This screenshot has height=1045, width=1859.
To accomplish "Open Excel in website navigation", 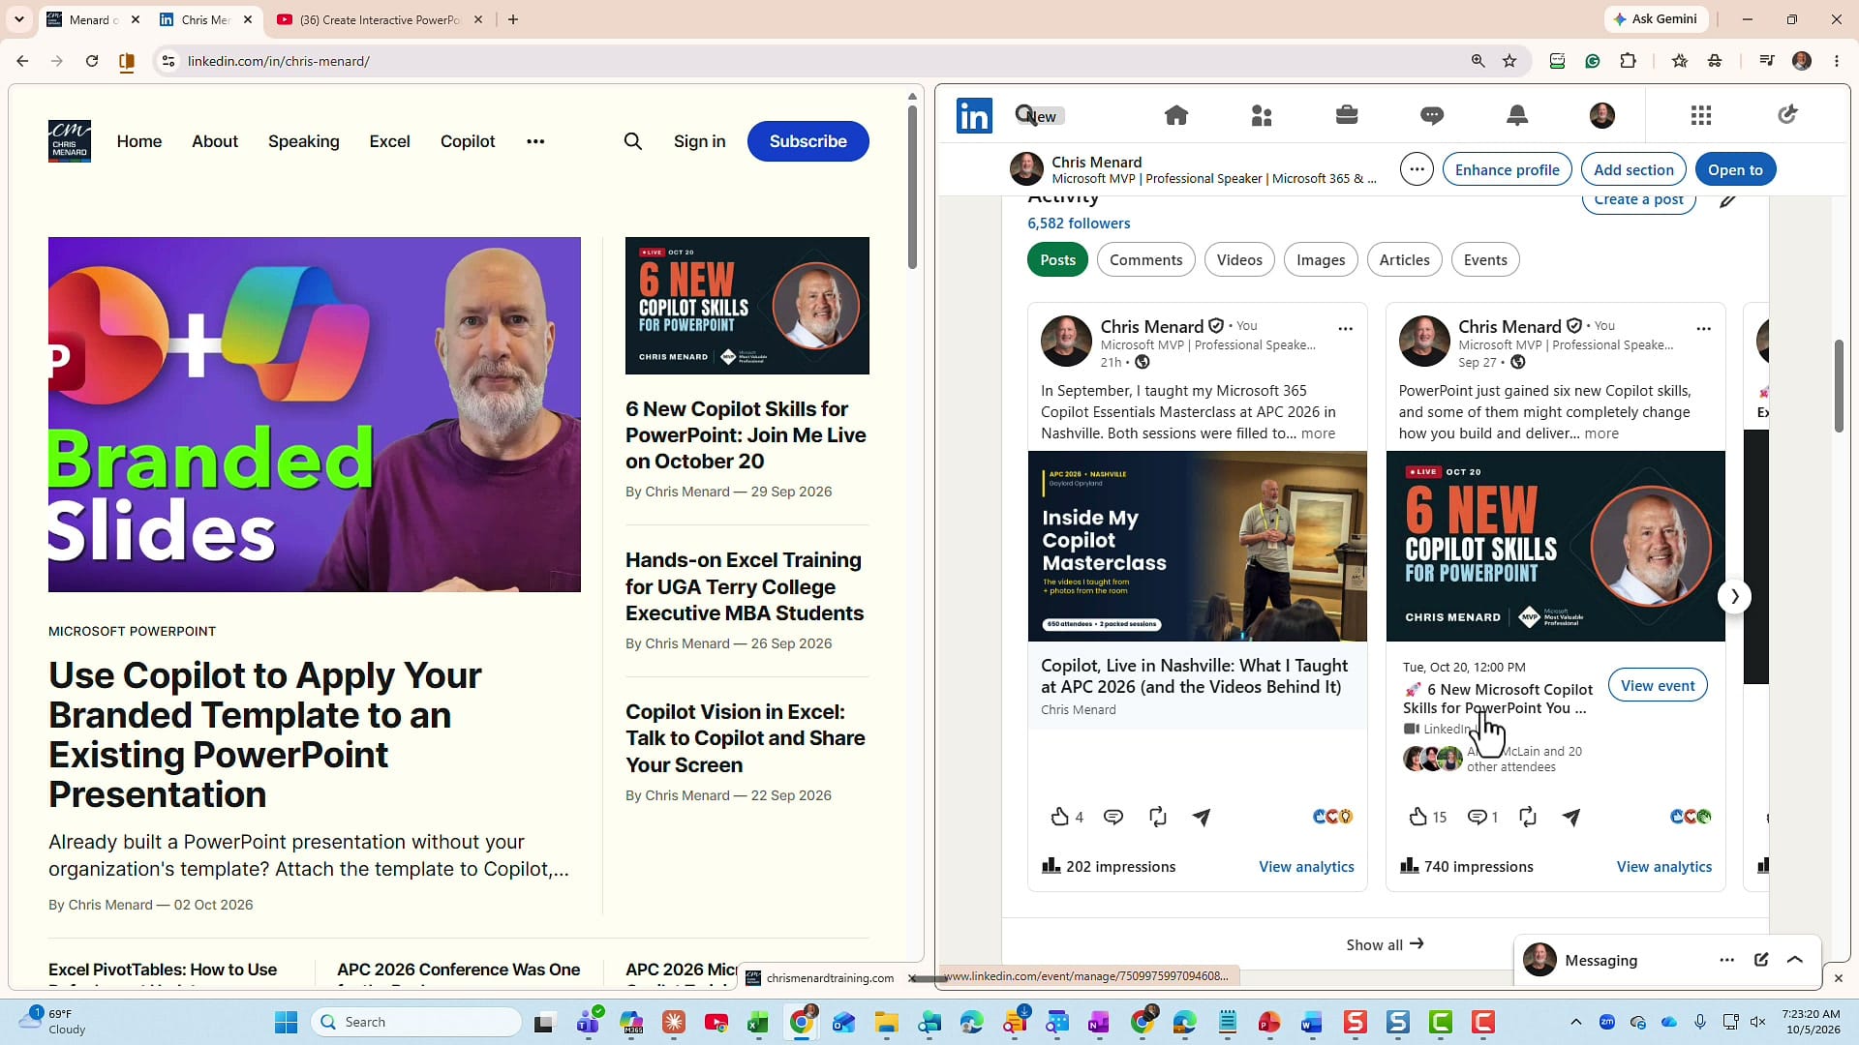I will click(x=390, y=141).
